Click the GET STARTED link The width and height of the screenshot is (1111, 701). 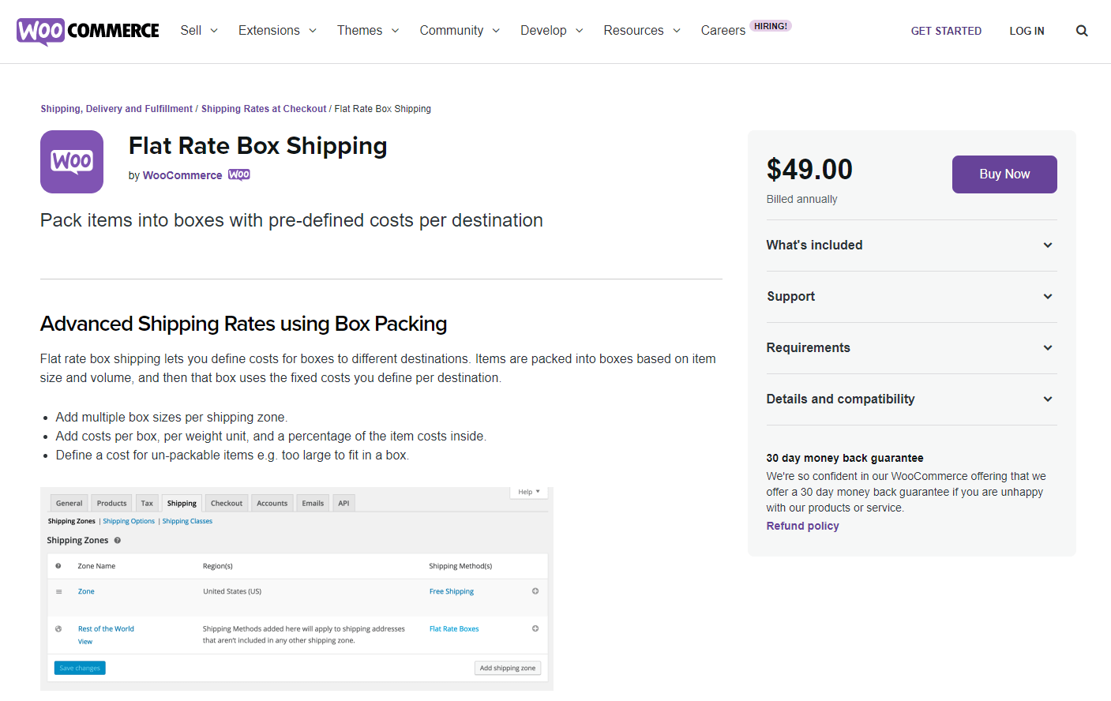pos(946,31)
